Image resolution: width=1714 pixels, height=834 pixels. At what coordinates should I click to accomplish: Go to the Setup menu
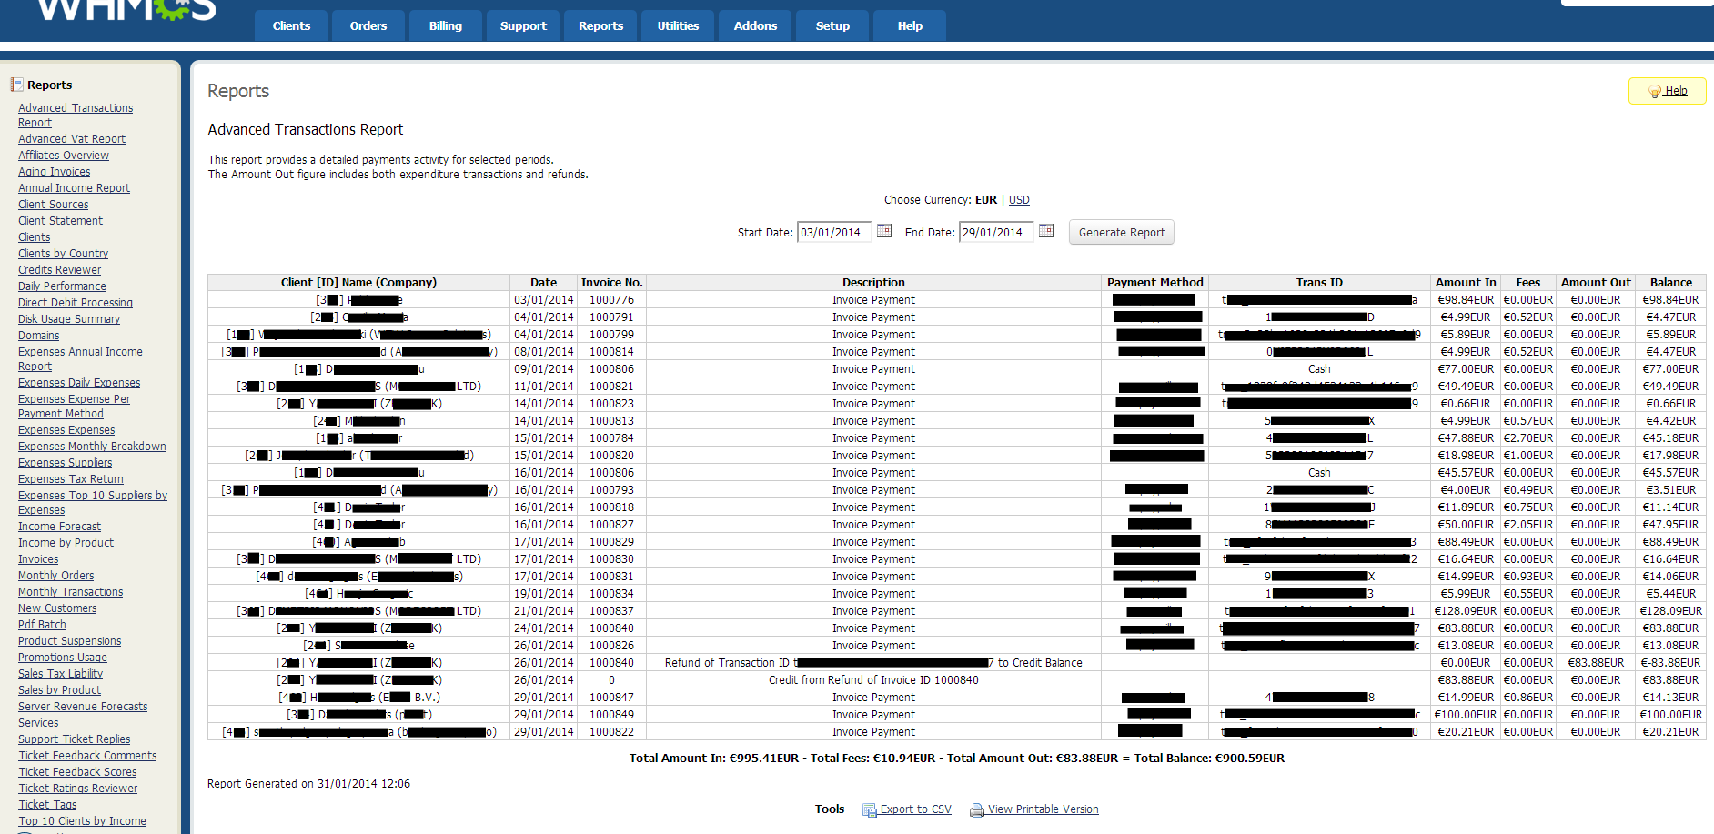832,25
